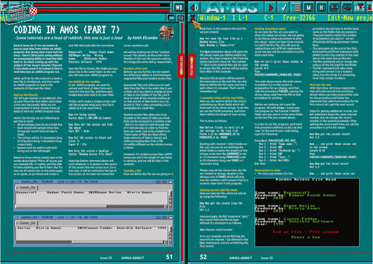Screen dimensions: 373x264
Task: Click 'Back to Workbench' section heading
Action: coord(26,95)
